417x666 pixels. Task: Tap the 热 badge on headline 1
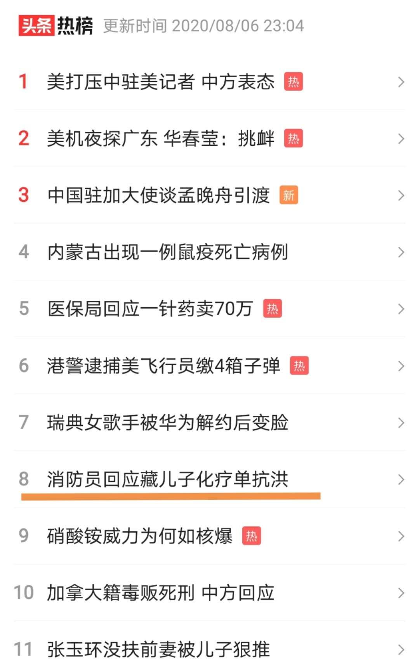pos(294,82)
